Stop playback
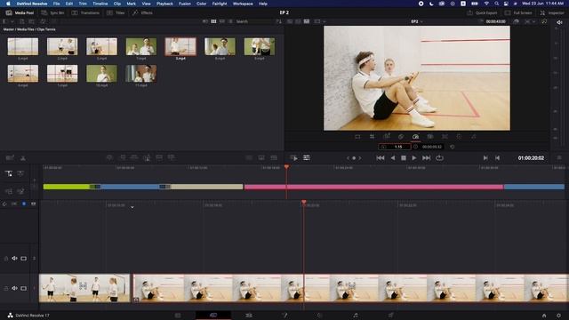Viewport: 569px width, 320px height. click(x=403, y=158)
